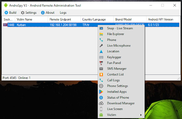Click the window resize grip corner
182x119 pixels.
pos(179,79)
